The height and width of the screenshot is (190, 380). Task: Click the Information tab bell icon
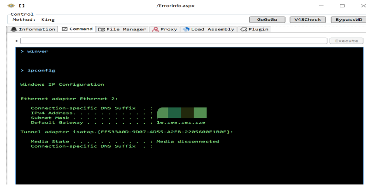(x=14, y=29)
